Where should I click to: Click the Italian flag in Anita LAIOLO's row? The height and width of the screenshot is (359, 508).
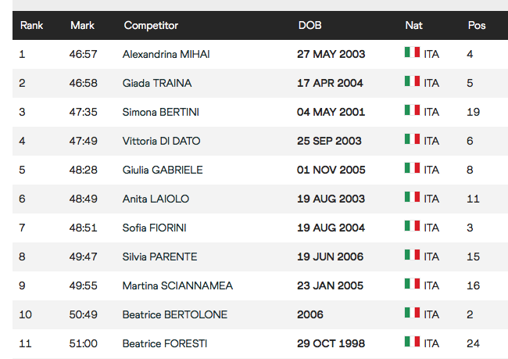click(412, 197)
